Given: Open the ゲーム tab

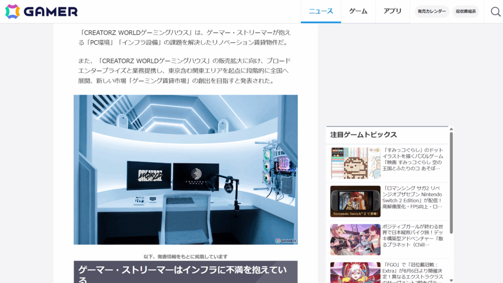Looking at the screenshot, I should tap(358, 11).
